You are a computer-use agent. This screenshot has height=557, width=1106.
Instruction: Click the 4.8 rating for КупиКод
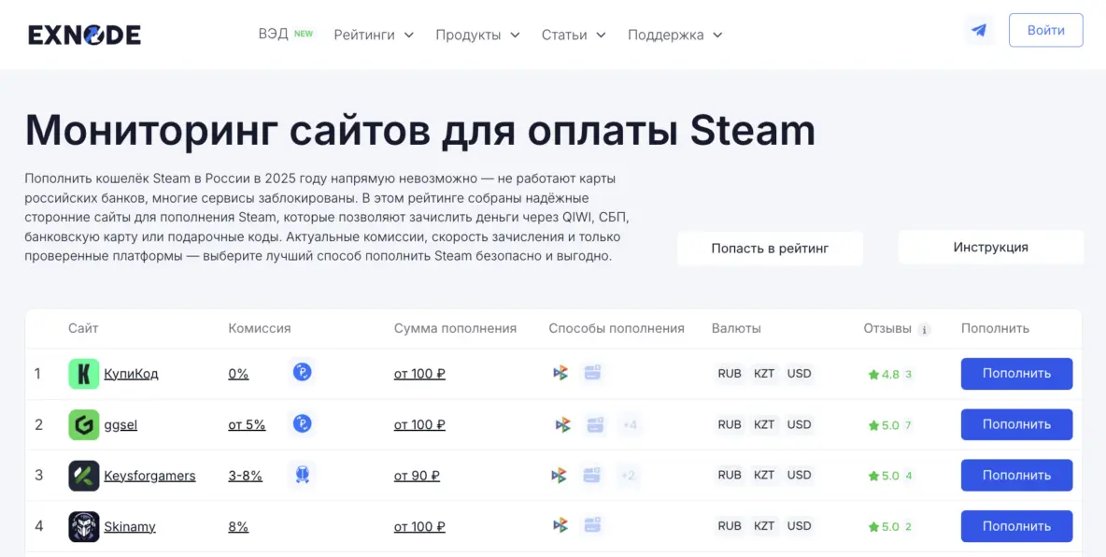coord(890,375)
